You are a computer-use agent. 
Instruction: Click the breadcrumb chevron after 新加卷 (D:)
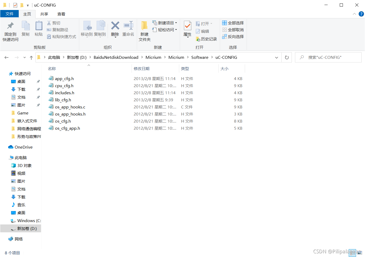(90, 57)
